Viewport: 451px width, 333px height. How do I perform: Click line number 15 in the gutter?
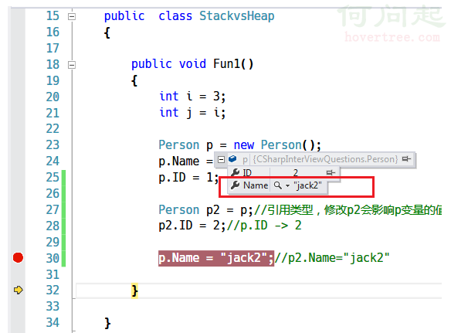53,15
